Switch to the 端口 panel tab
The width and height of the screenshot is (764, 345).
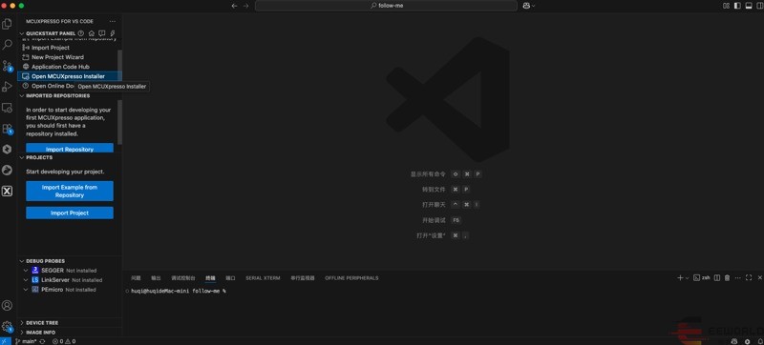230,278
